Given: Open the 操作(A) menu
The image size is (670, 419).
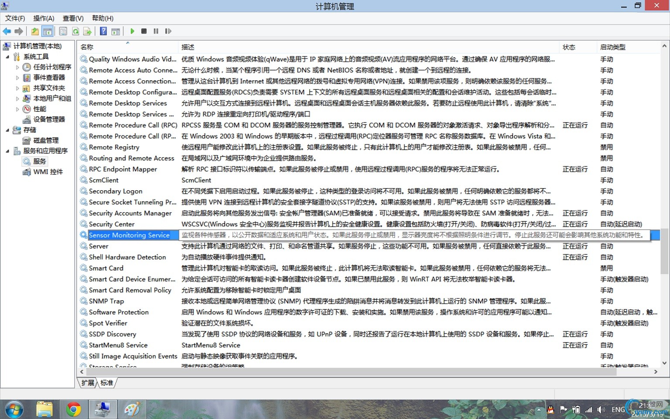Looking at the screenshot, I should (44, 18).
